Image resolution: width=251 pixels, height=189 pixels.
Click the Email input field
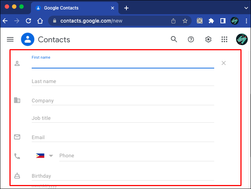(123, 137)
